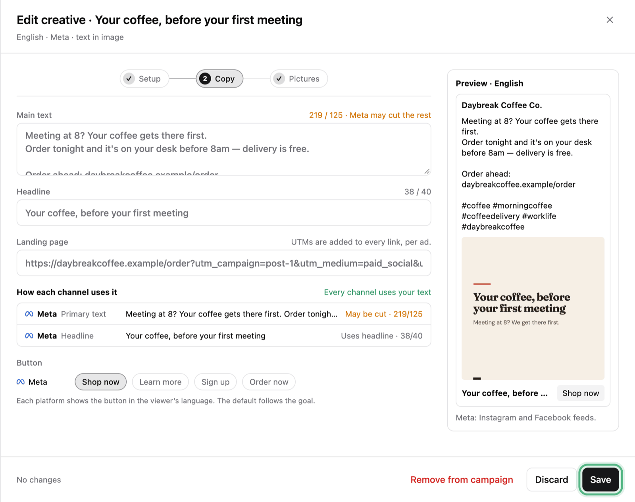
Task: Close the Edit creative dialog
Action: (x=610, y=20)
